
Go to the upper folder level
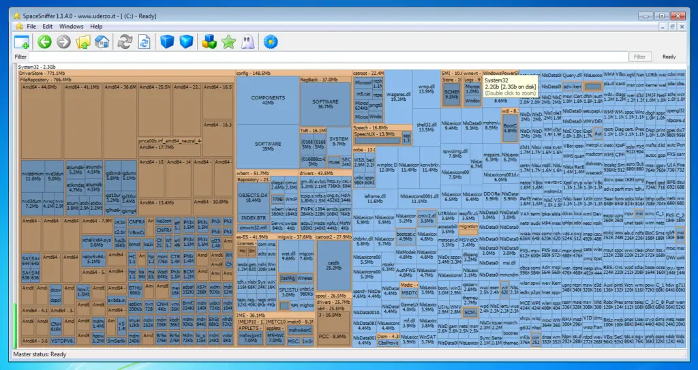[82, 42]
